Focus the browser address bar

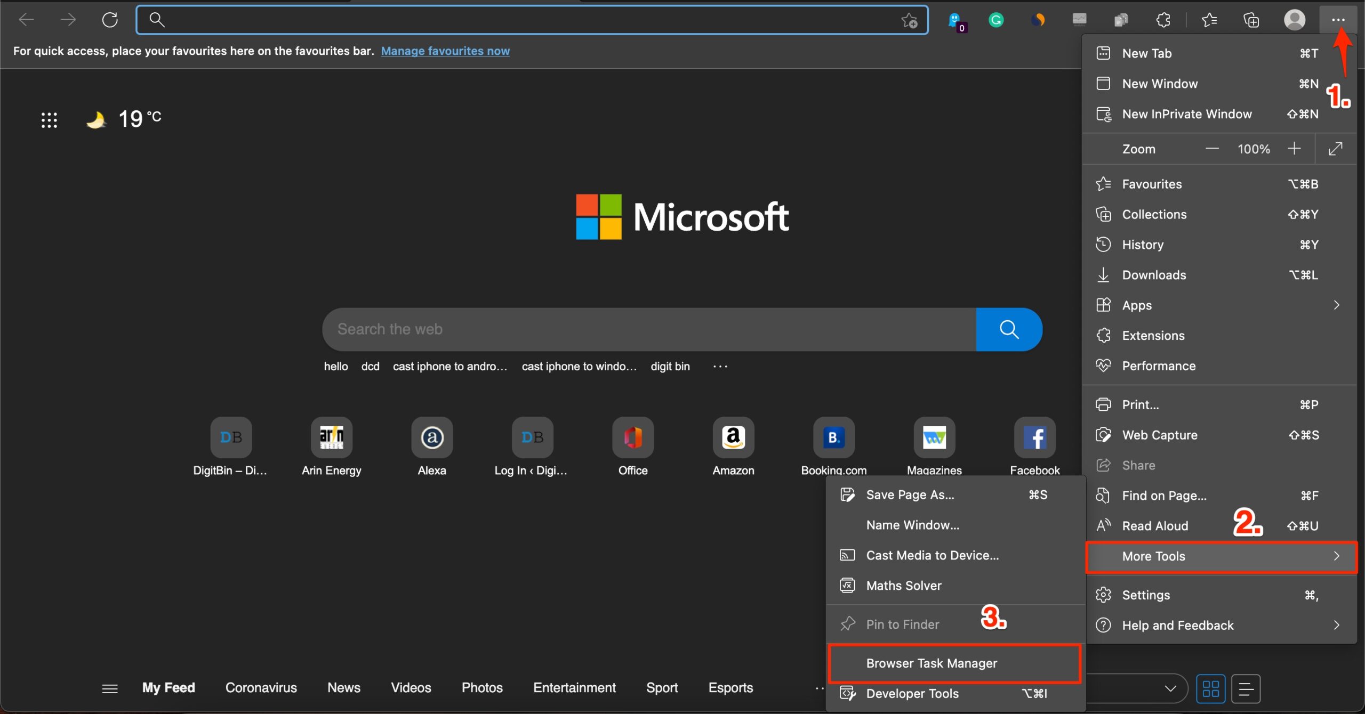[x=532, y=20]
